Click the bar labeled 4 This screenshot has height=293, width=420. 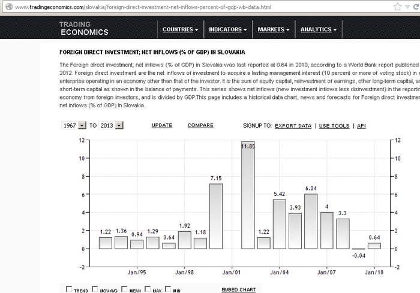[327, 231]
